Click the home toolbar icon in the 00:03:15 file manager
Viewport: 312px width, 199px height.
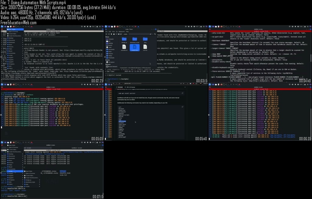114,34
